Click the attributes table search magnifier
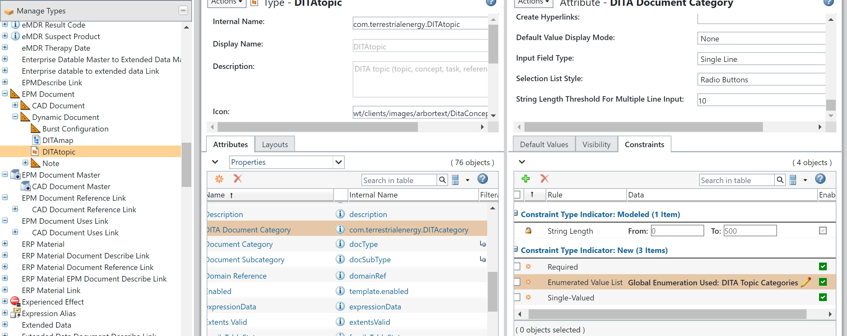Screen dimensions: 847x336 click(x=442, y=180)
